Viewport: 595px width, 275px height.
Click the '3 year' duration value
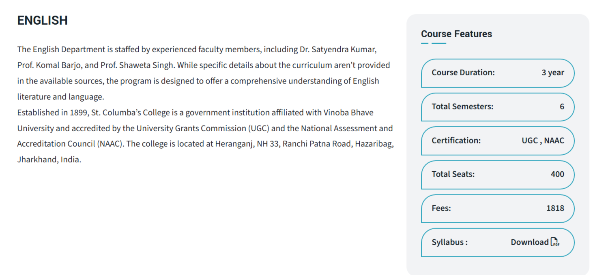[552, 72]
